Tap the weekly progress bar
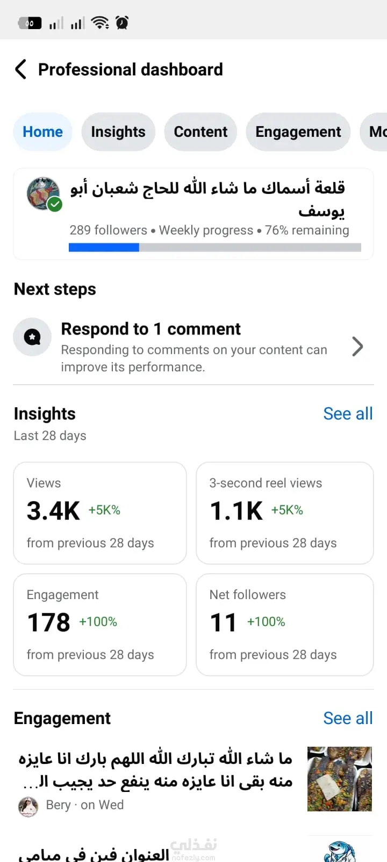 [x=215, y=247]
